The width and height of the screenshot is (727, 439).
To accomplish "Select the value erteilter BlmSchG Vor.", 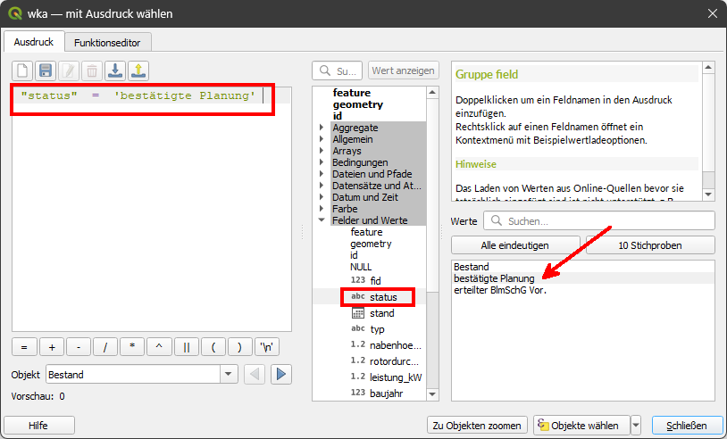I will pyautogui.click(x=500, y=290).
